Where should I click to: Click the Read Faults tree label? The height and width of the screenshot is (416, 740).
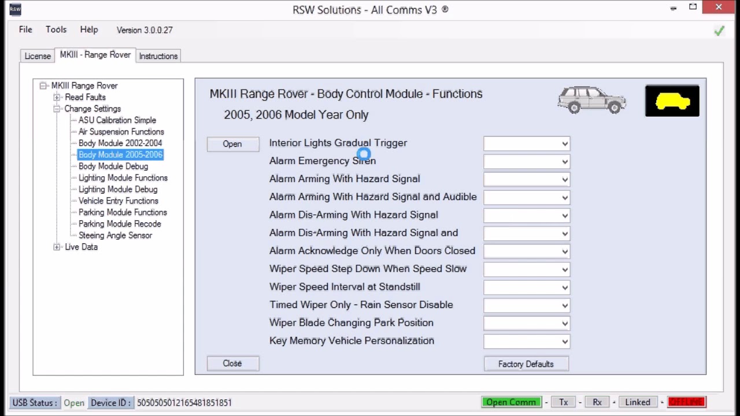click(x=85, y=97)
